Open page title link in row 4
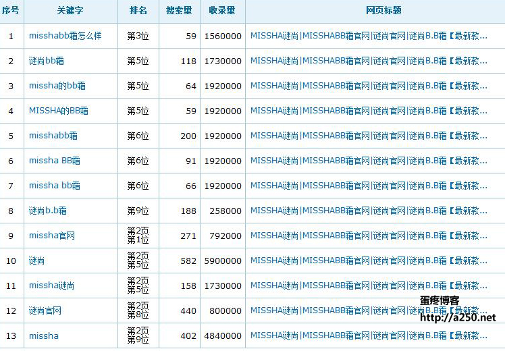 pyautogui.click(x=369, y=111)
